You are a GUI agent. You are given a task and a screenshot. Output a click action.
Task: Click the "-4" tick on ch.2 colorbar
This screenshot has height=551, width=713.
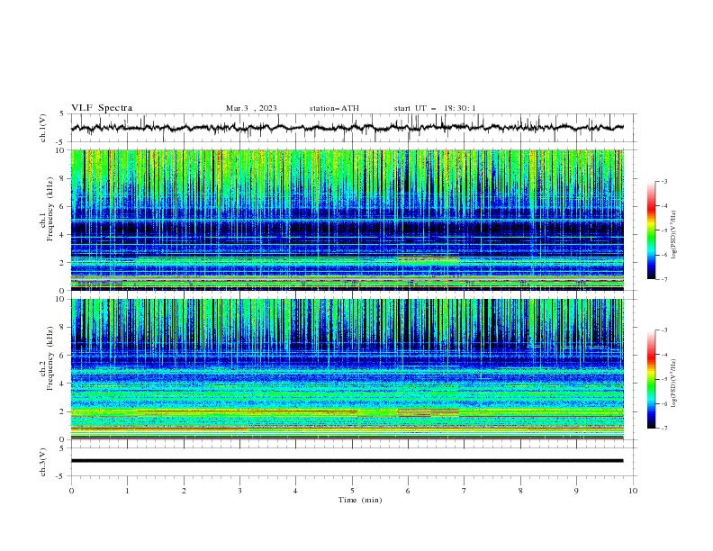(663, 355)
